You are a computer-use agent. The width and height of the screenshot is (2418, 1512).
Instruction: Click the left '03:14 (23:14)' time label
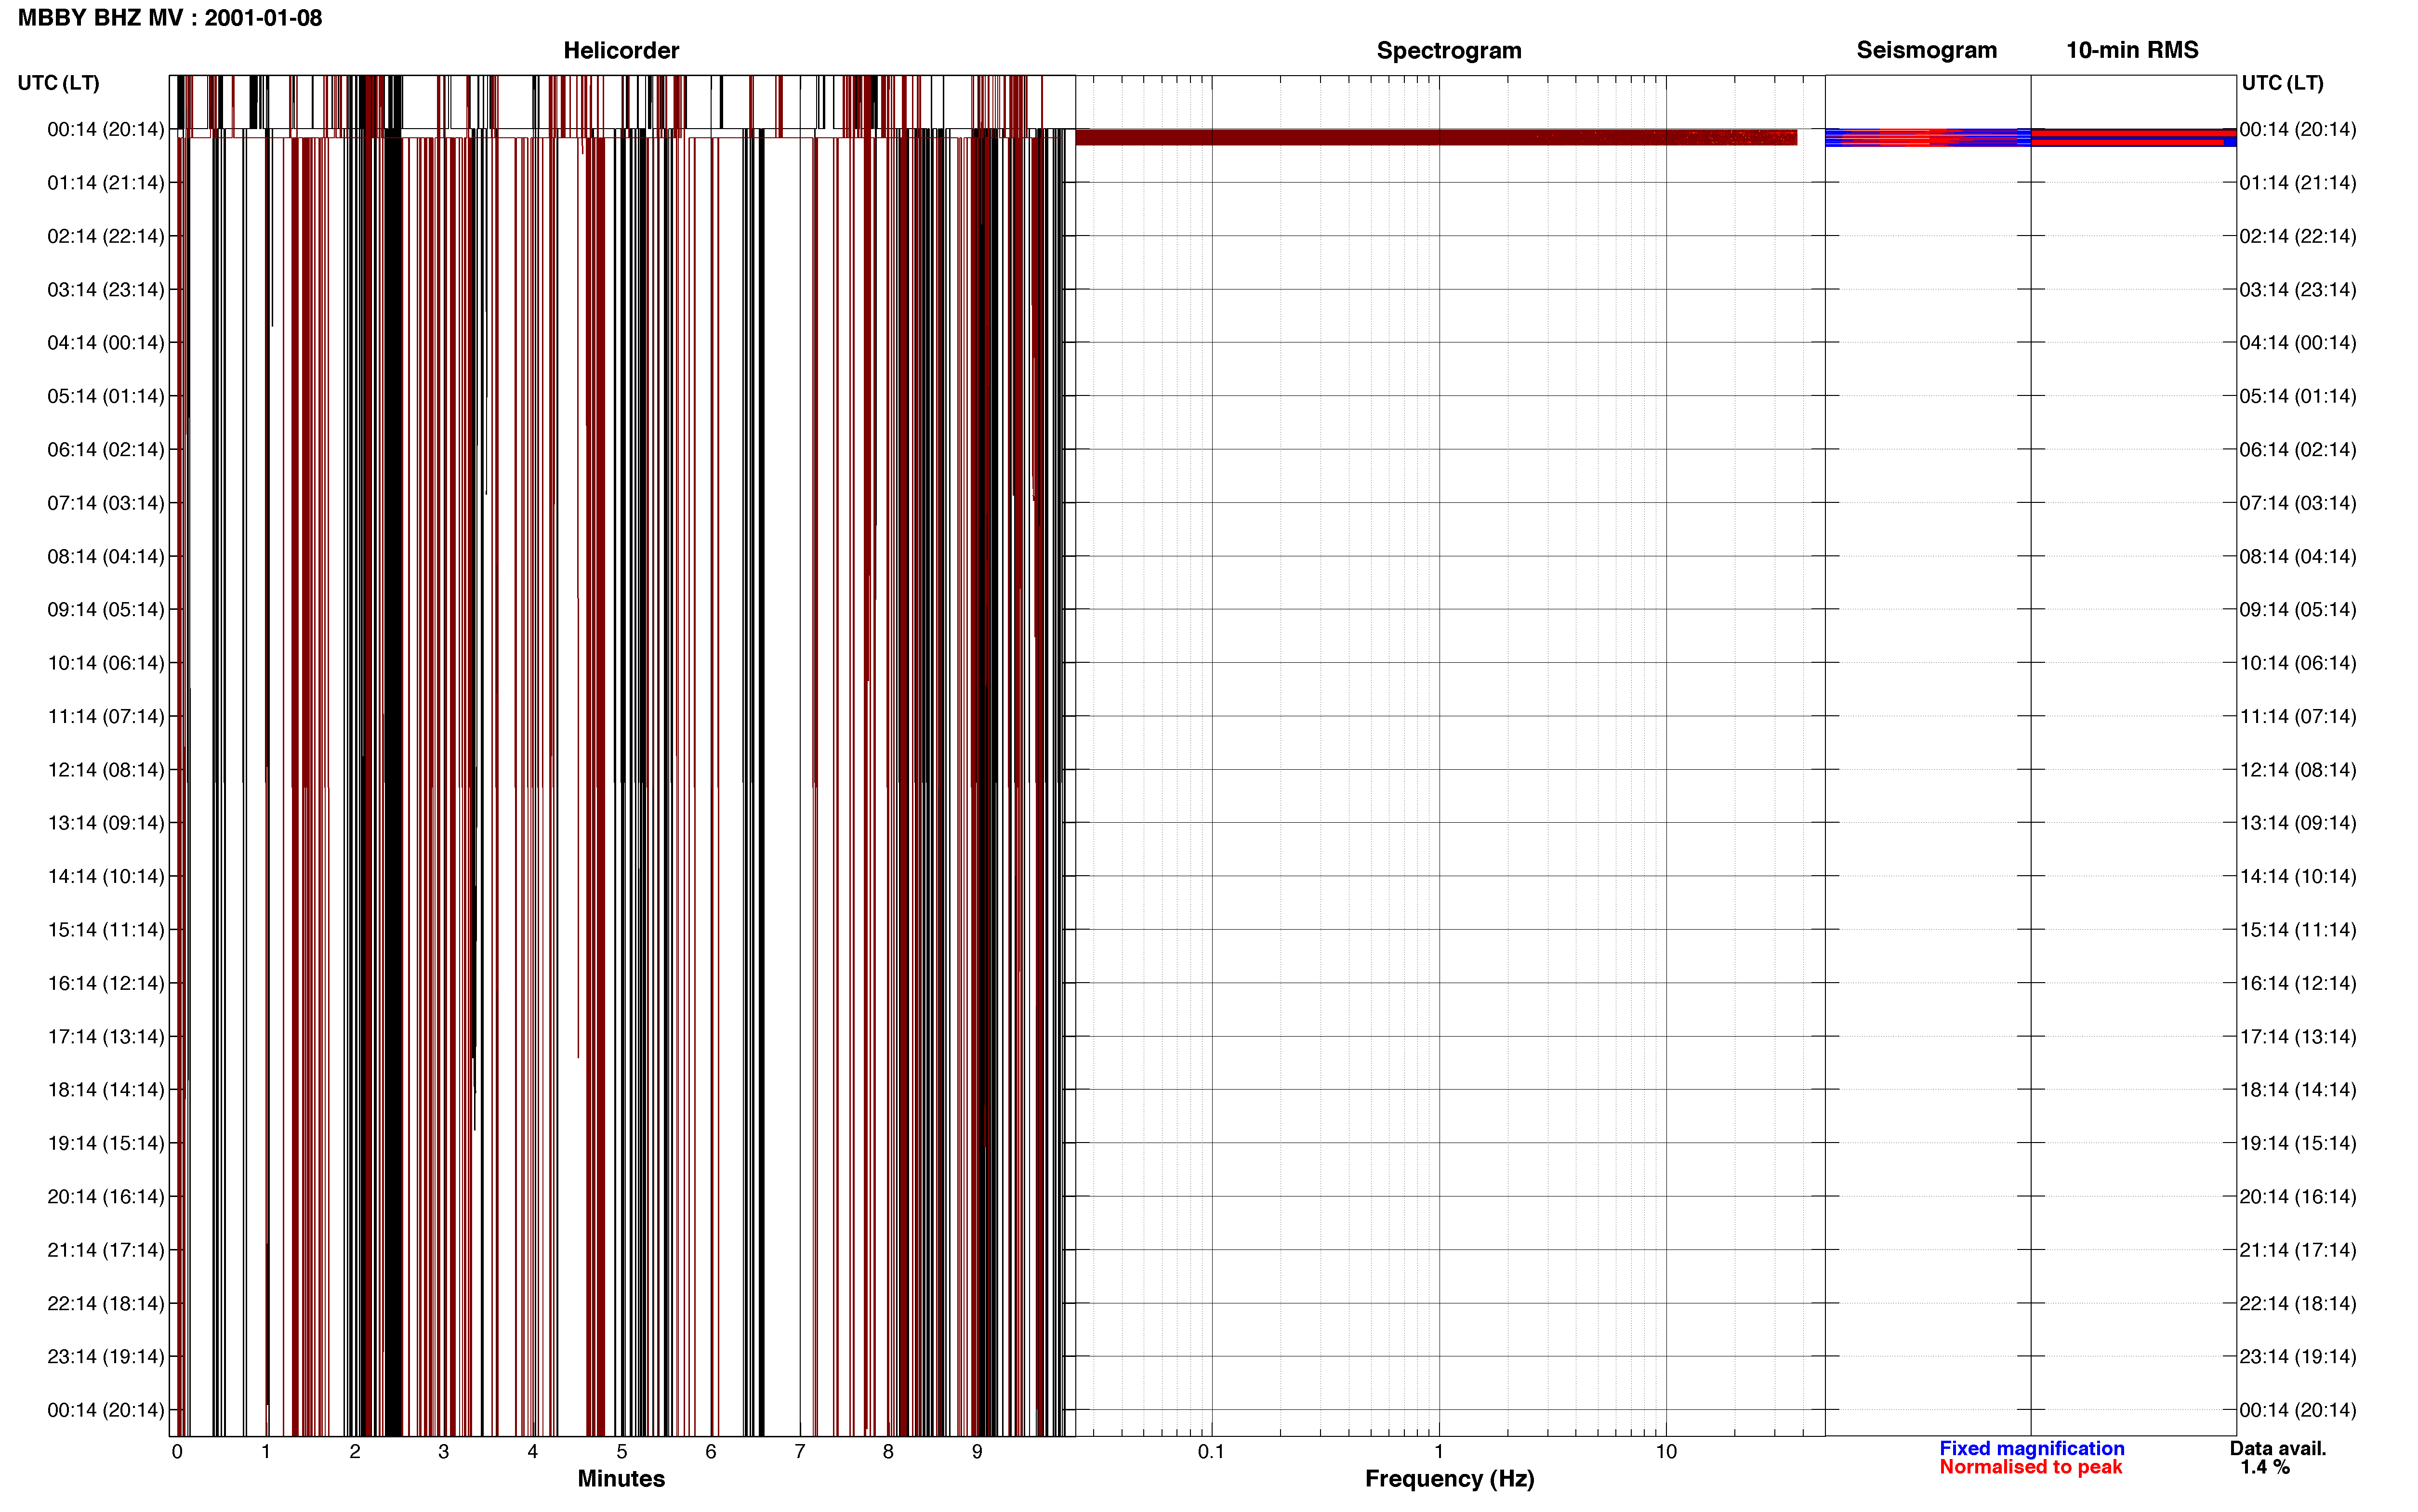click(x=106, y=290)
